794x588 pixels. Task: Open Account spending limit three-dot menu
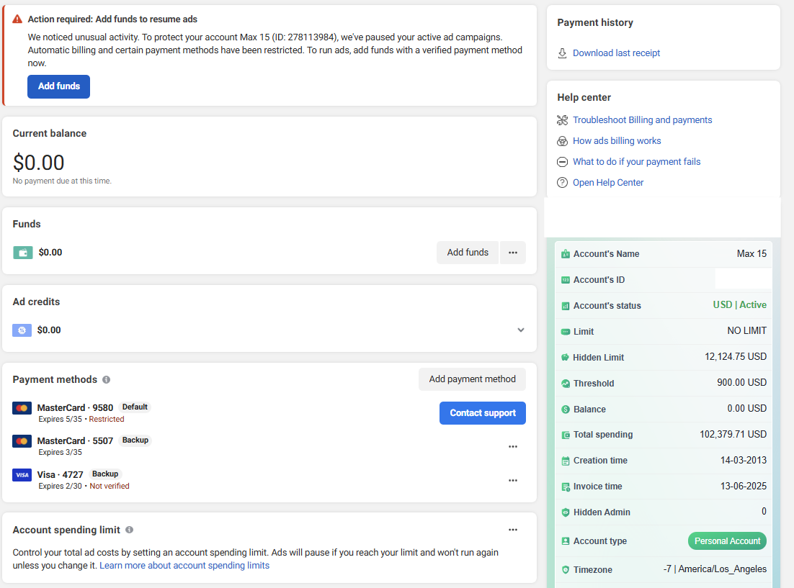513,530
